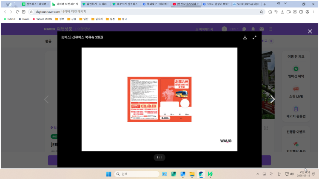Image resolution: width=319 pixels, height=179 pixels.
Task: Click the browser forward arrow
Action: (x=11, y=12)
